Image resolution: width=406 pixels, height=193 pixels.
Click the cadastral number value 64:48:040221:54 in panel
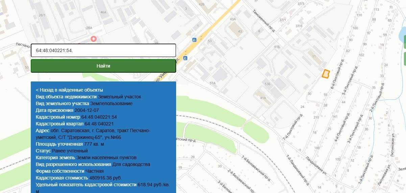pyautogui.click(x=99, y=117)
